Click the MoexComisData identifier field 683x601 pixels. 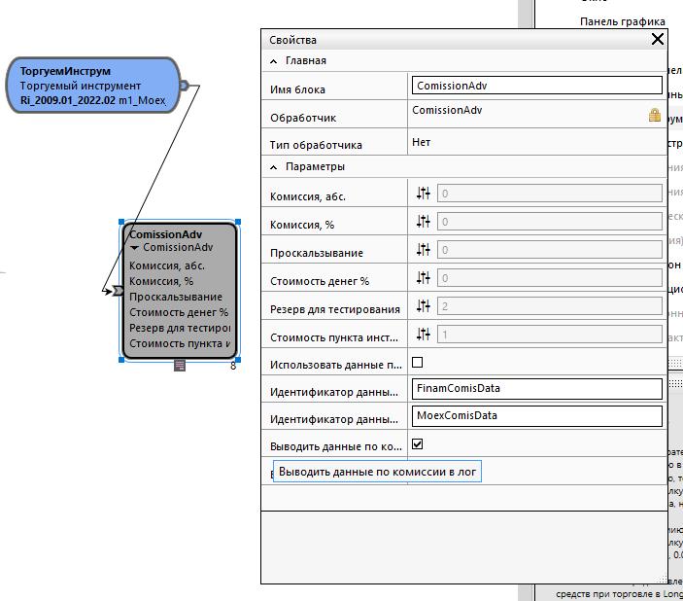click(x=536, y=415)
